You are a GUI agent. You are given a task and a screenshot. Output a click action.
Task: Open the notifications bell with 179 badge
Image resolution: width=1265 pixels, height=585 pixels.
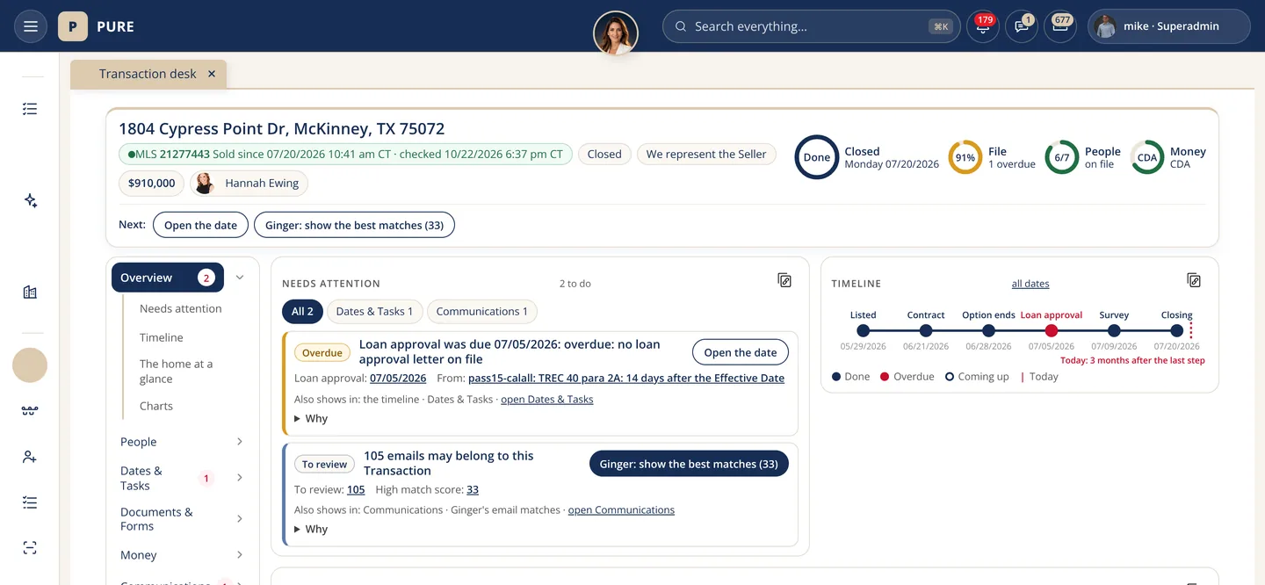(x=982, y=26)
